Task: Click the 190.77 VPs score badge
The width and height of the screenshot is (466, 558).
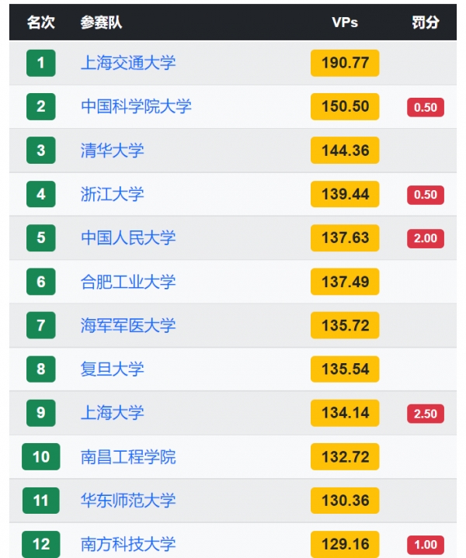Action: click(345, 63)
